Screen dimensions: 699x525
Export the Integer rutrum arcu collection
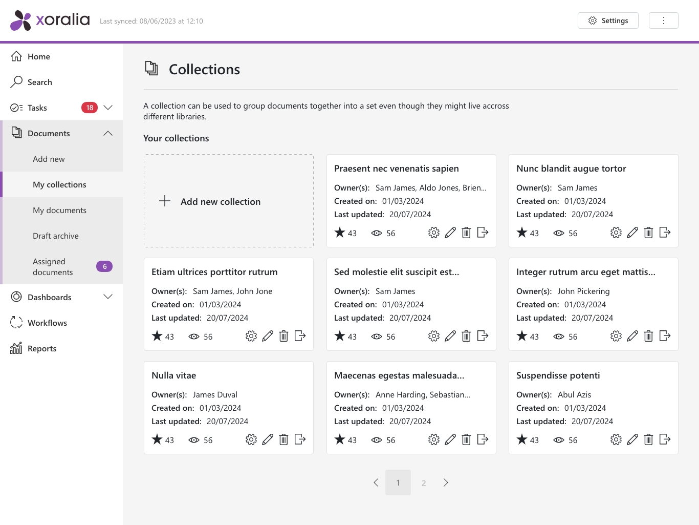coord(665,336)
